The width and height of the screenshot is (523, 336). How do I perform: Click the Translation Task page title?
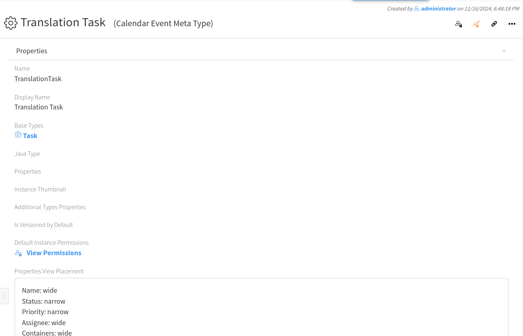tap(63, 23)
